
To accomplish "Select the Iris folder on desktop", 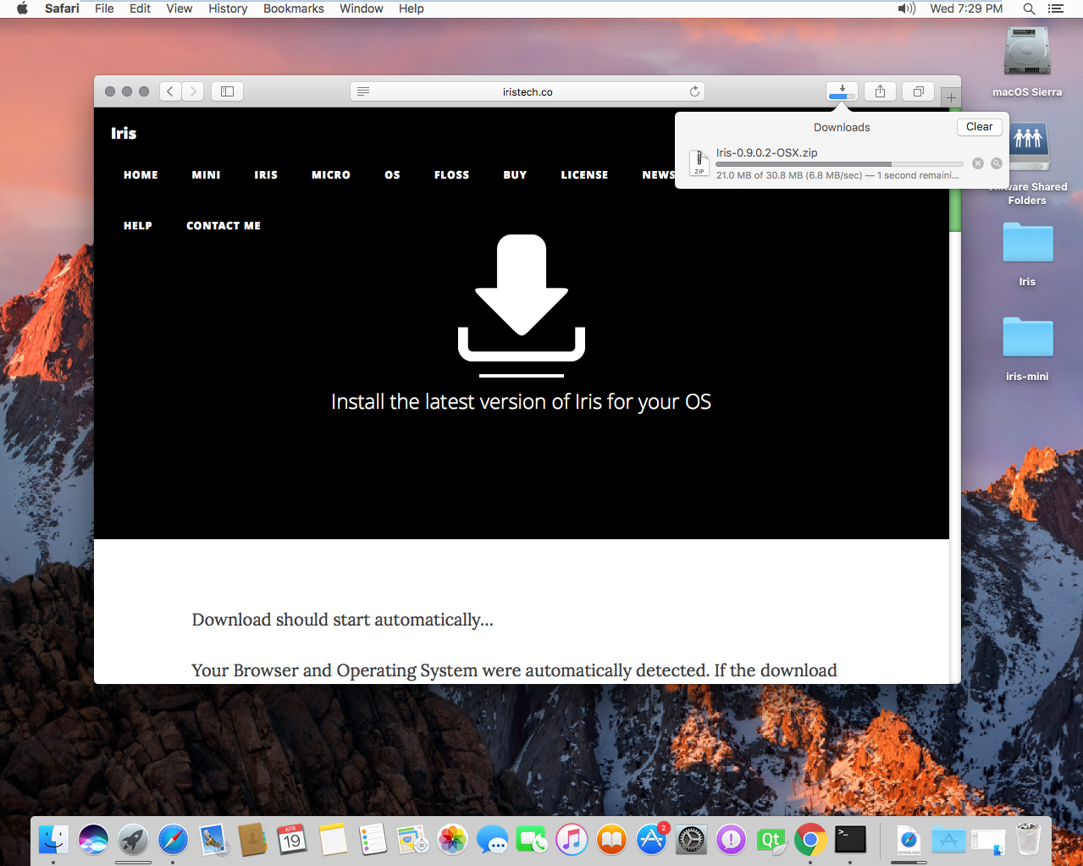I will click(x=1027, y=243).
